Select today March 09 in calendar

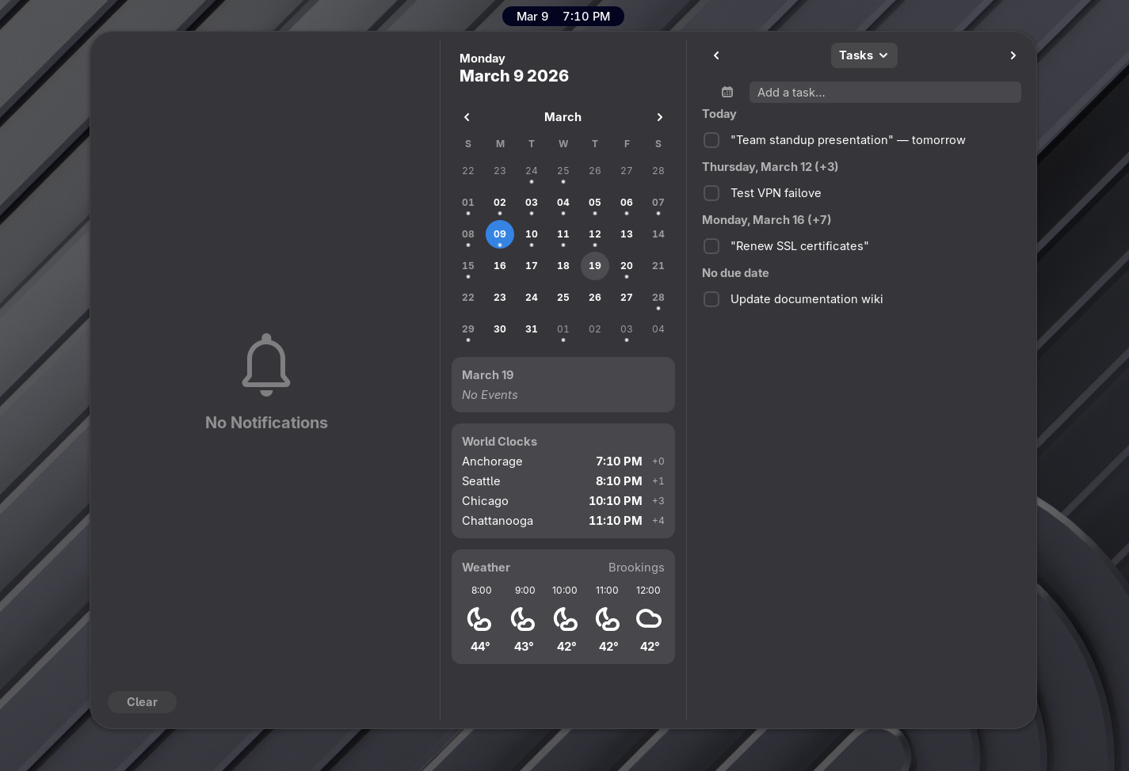tap(500, 234)
